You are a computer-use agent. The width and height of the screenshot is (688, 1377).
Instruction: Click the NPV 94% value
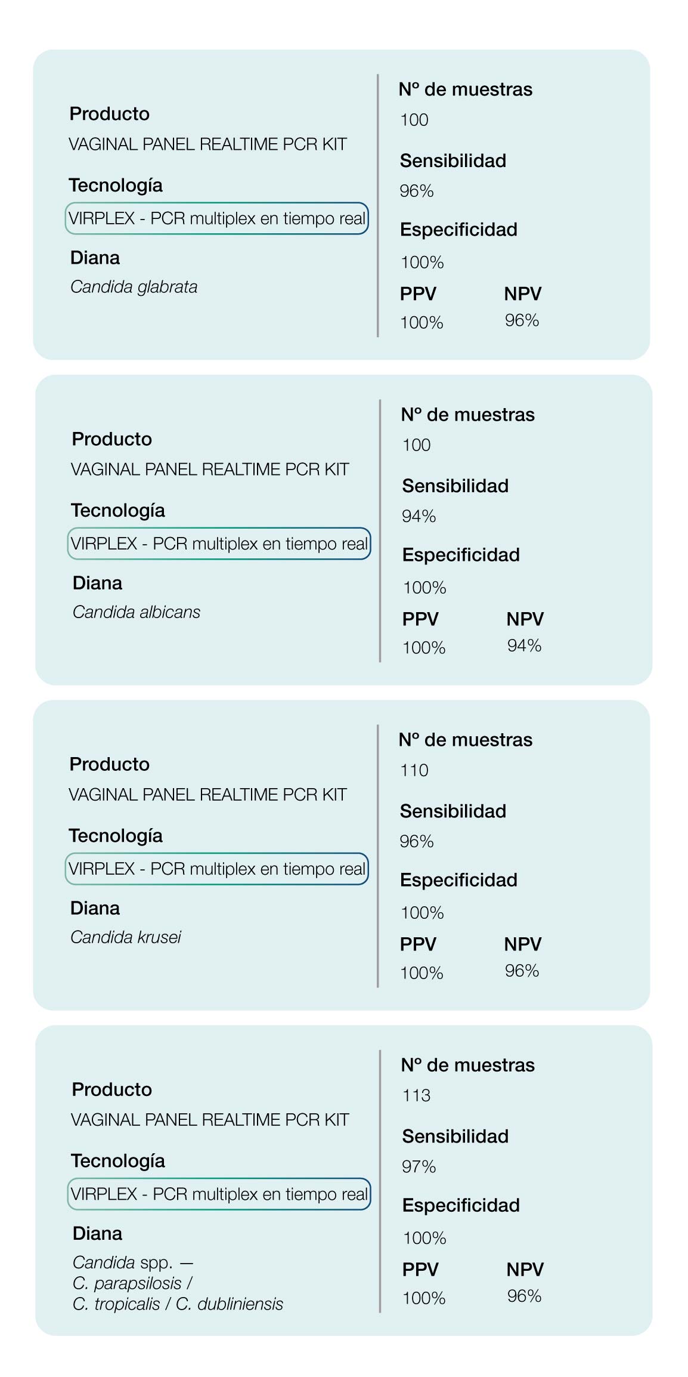[x=525, y=646]
